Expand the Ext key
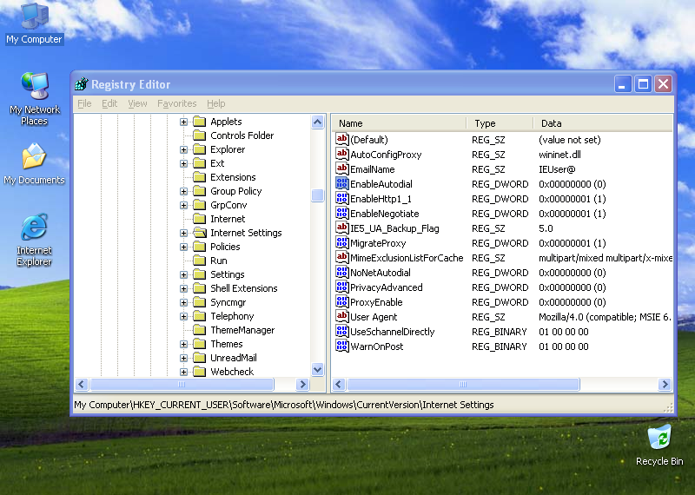The image size is (695, 495). 183,163
